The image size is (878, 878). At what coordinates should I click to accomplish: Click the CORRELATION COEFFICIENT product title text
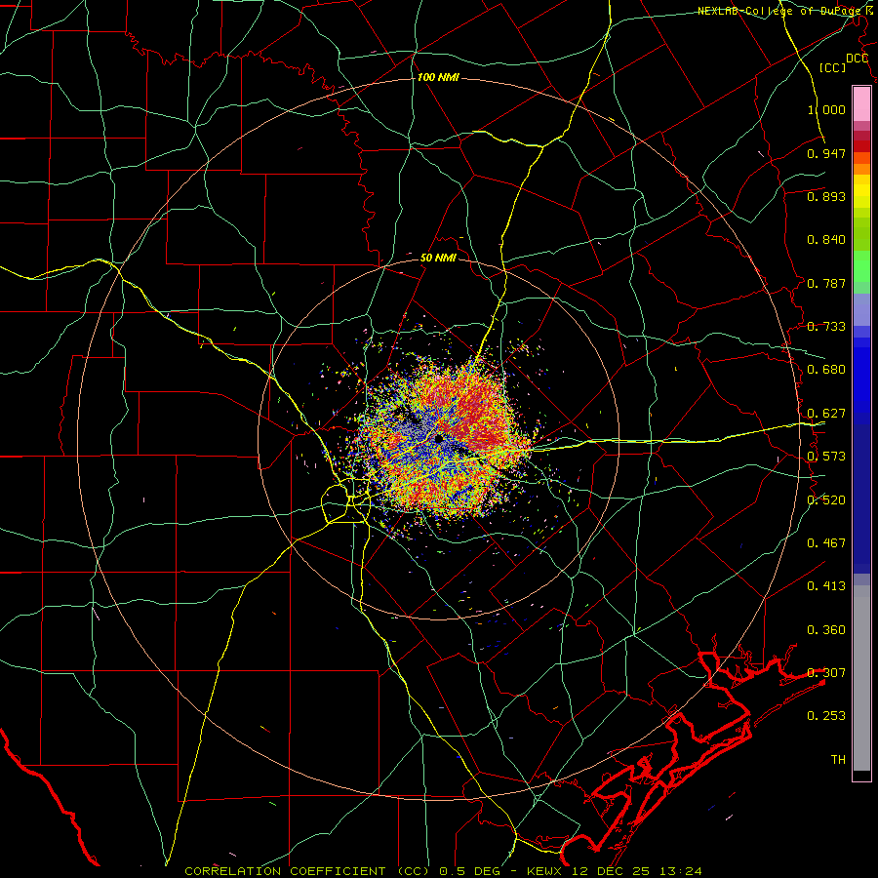pos(307,871)
